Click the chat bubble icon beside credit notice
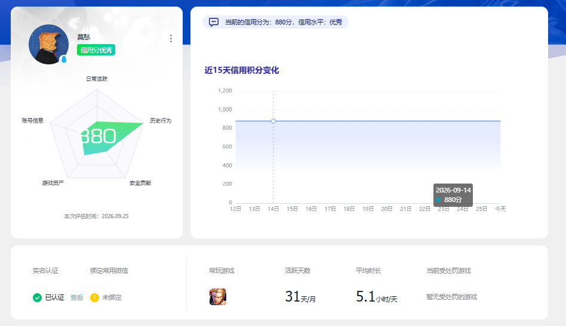Screen dimensions: 566x326 tap(214, 22)
